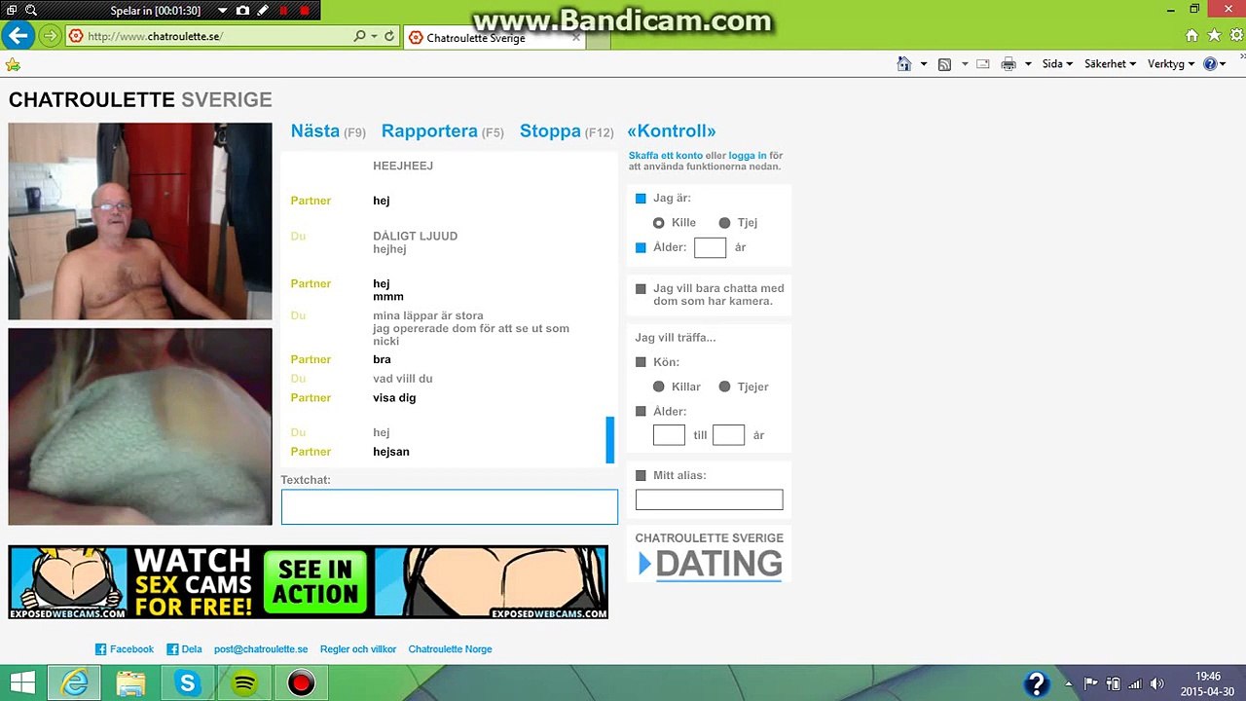Screen dimensions: 1246x701
Task: Open the Verktyg dropdown menu
Action: tap(1171, 64)
